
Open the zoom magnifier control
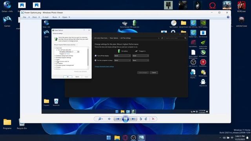coord(100,119)
